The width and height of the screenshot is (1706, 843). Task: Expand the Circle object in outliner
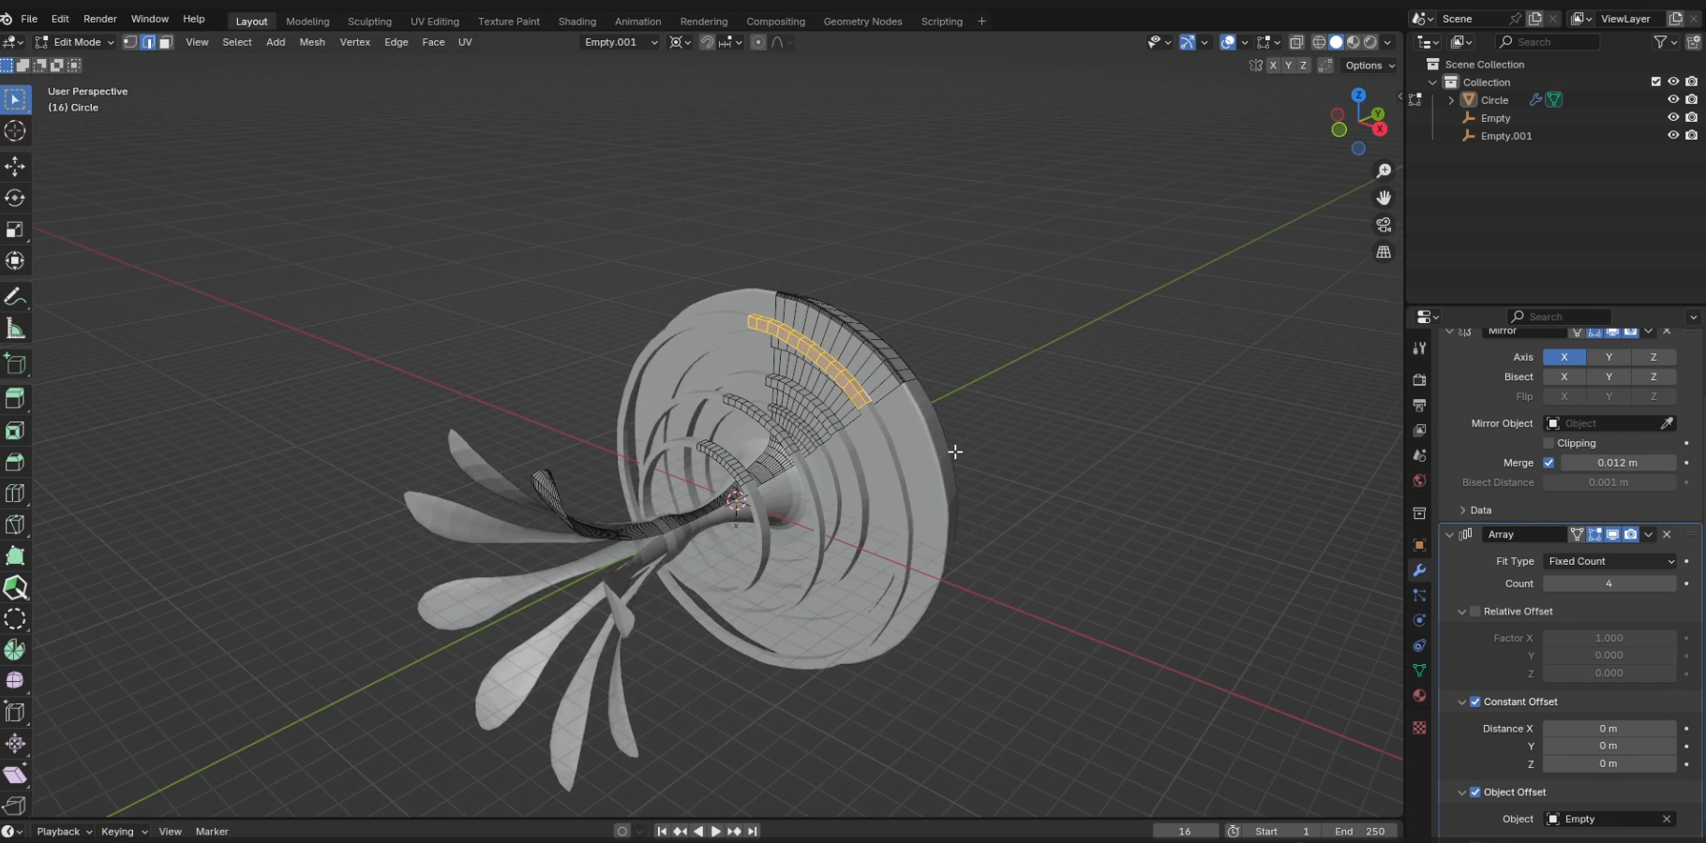tap(1451, 100)
